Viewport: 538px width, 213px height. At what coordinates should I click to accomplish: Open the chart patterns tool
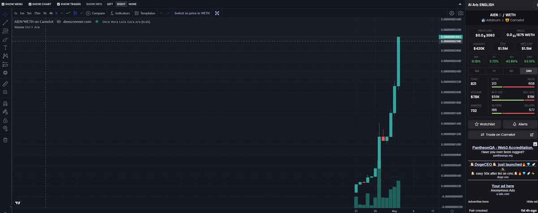(x=5, y=56)
